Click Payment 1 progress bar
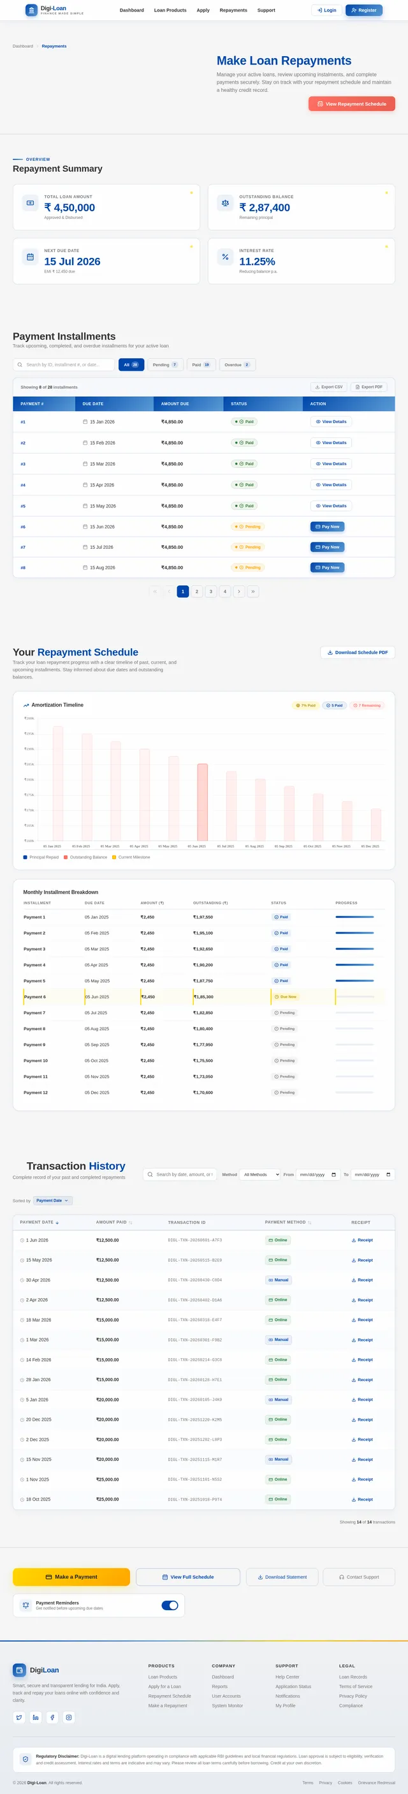Viewport: 408px width, 1794px height. 354,917
